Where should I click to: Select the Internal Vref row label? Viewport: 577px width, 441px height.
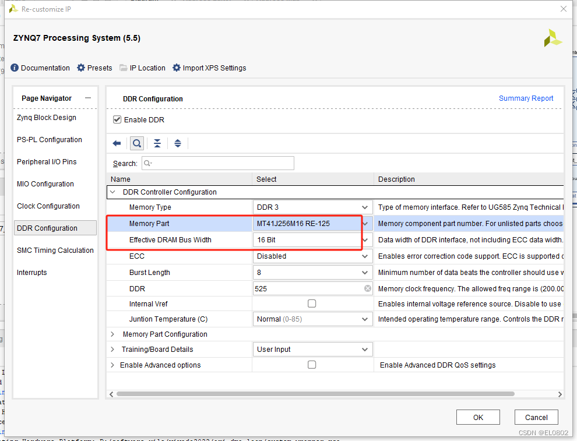(148, 304)
